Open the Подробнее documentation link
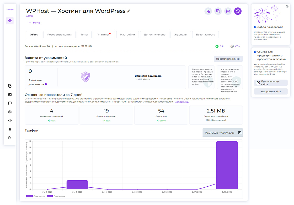The image size is (294, 205). [x=181, y=102]
